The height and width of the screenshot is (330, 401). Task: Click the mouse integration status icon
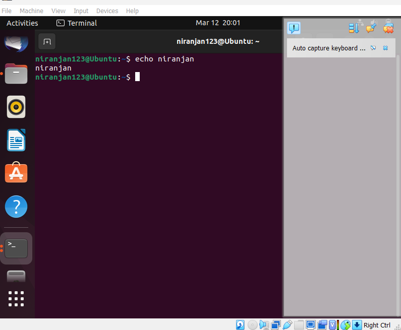click(346, 325)
